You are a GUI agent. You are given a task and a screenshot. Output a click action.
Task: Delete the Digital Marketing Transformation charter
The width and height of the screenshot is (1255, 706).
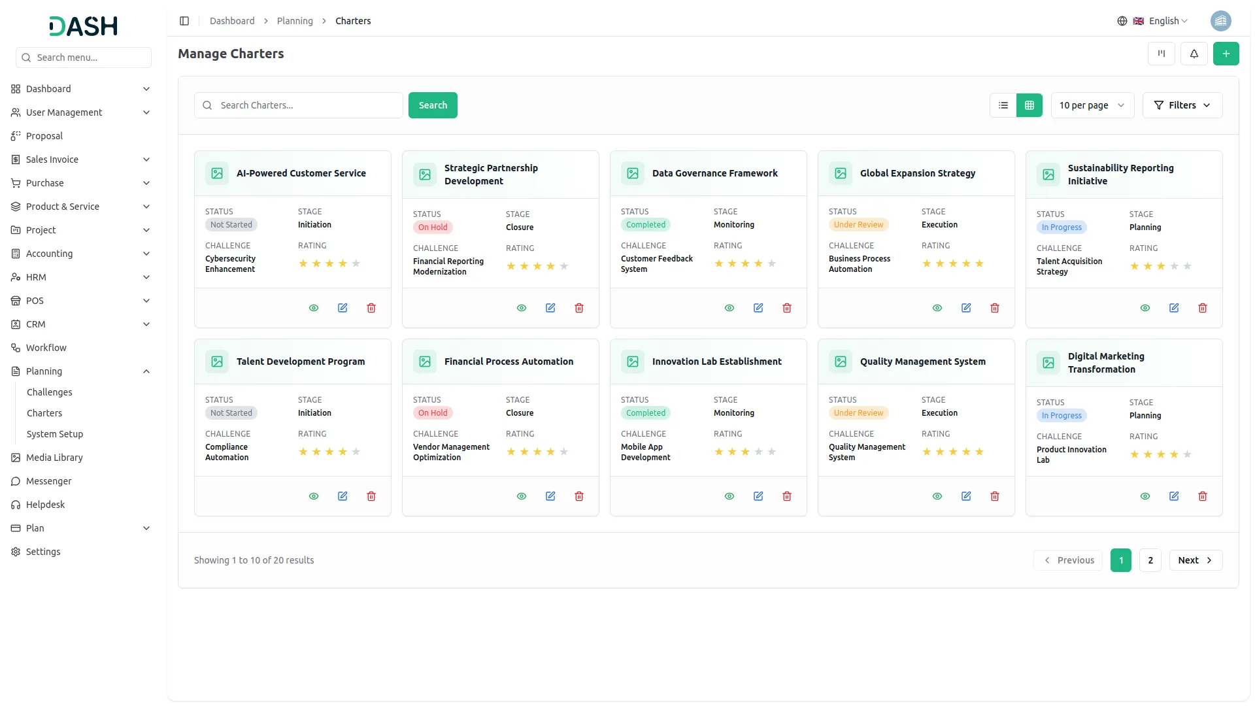point(1202,496)
